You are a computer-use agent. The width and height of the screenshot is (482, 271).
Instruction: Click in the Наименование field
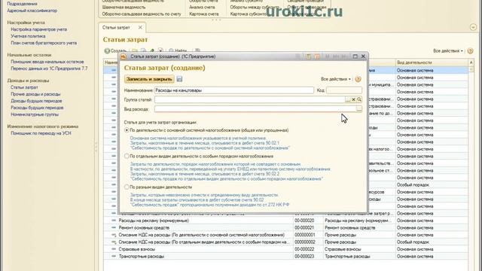234,90
